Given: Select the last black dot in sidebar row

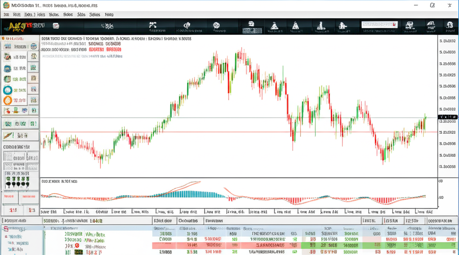Looking at the screenshot, I should (x=27, y=184).
